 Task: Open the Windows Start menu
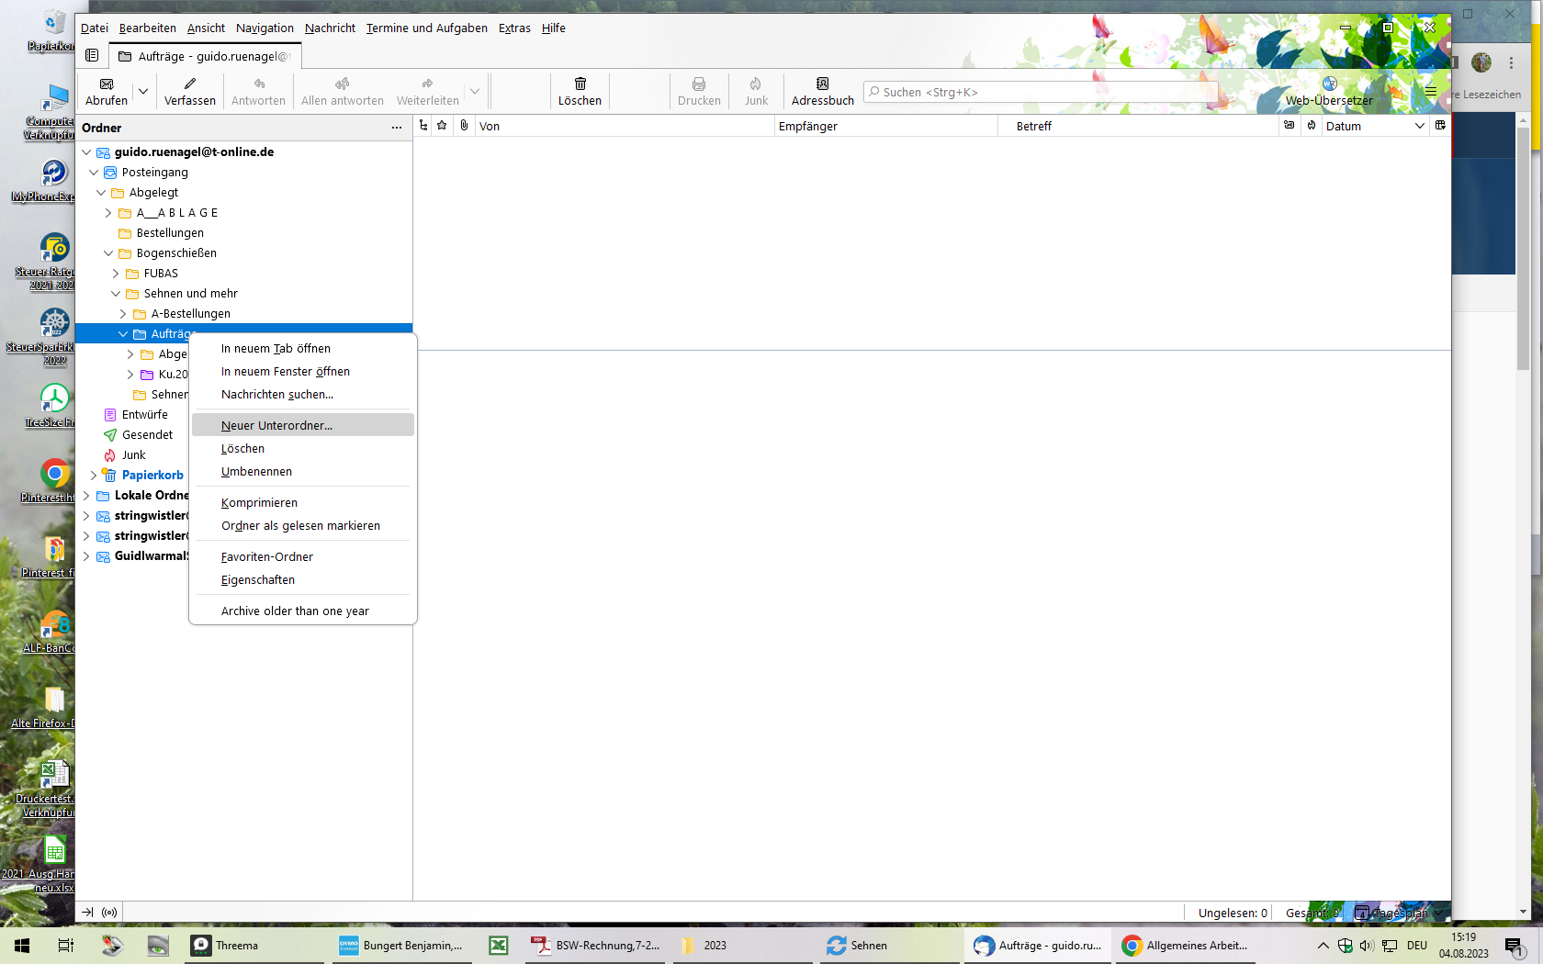[22, 946]
